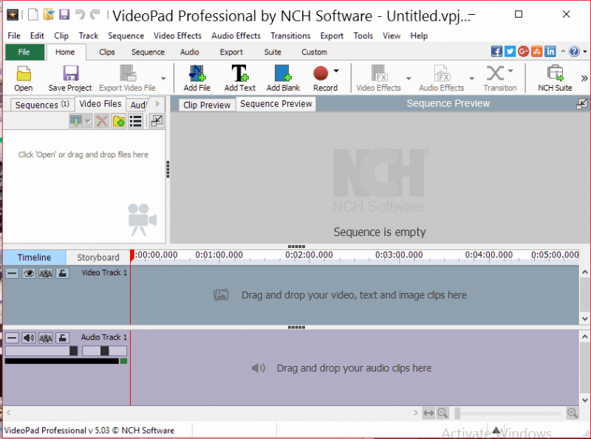591x439 pixels.
Task: Collapse the ribbon with the small caret
Action: [563, 51]
